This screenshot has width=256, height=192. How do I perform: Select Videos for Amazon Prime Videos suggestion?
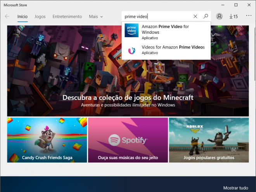pos(166,50)
